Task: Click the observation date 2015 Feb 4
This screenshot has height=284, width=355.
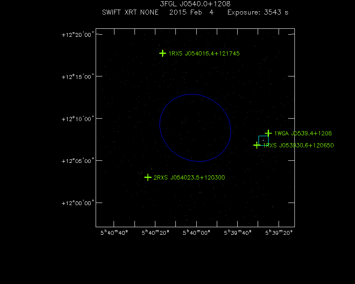Action: point(191,12)
